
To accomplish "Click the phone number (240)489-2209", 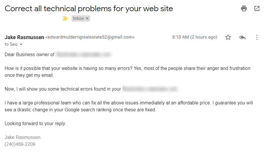I will (20, 144).
